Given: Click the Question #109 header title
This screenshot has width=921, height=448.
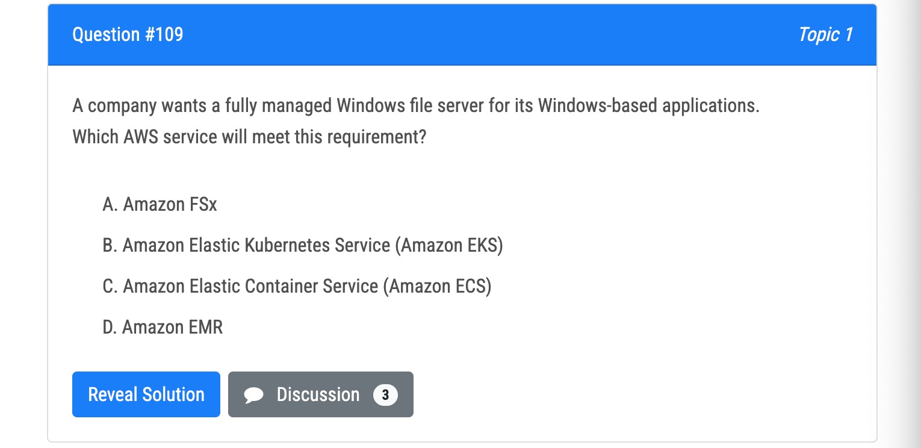Looking at the screenshot, I should 128,34.
